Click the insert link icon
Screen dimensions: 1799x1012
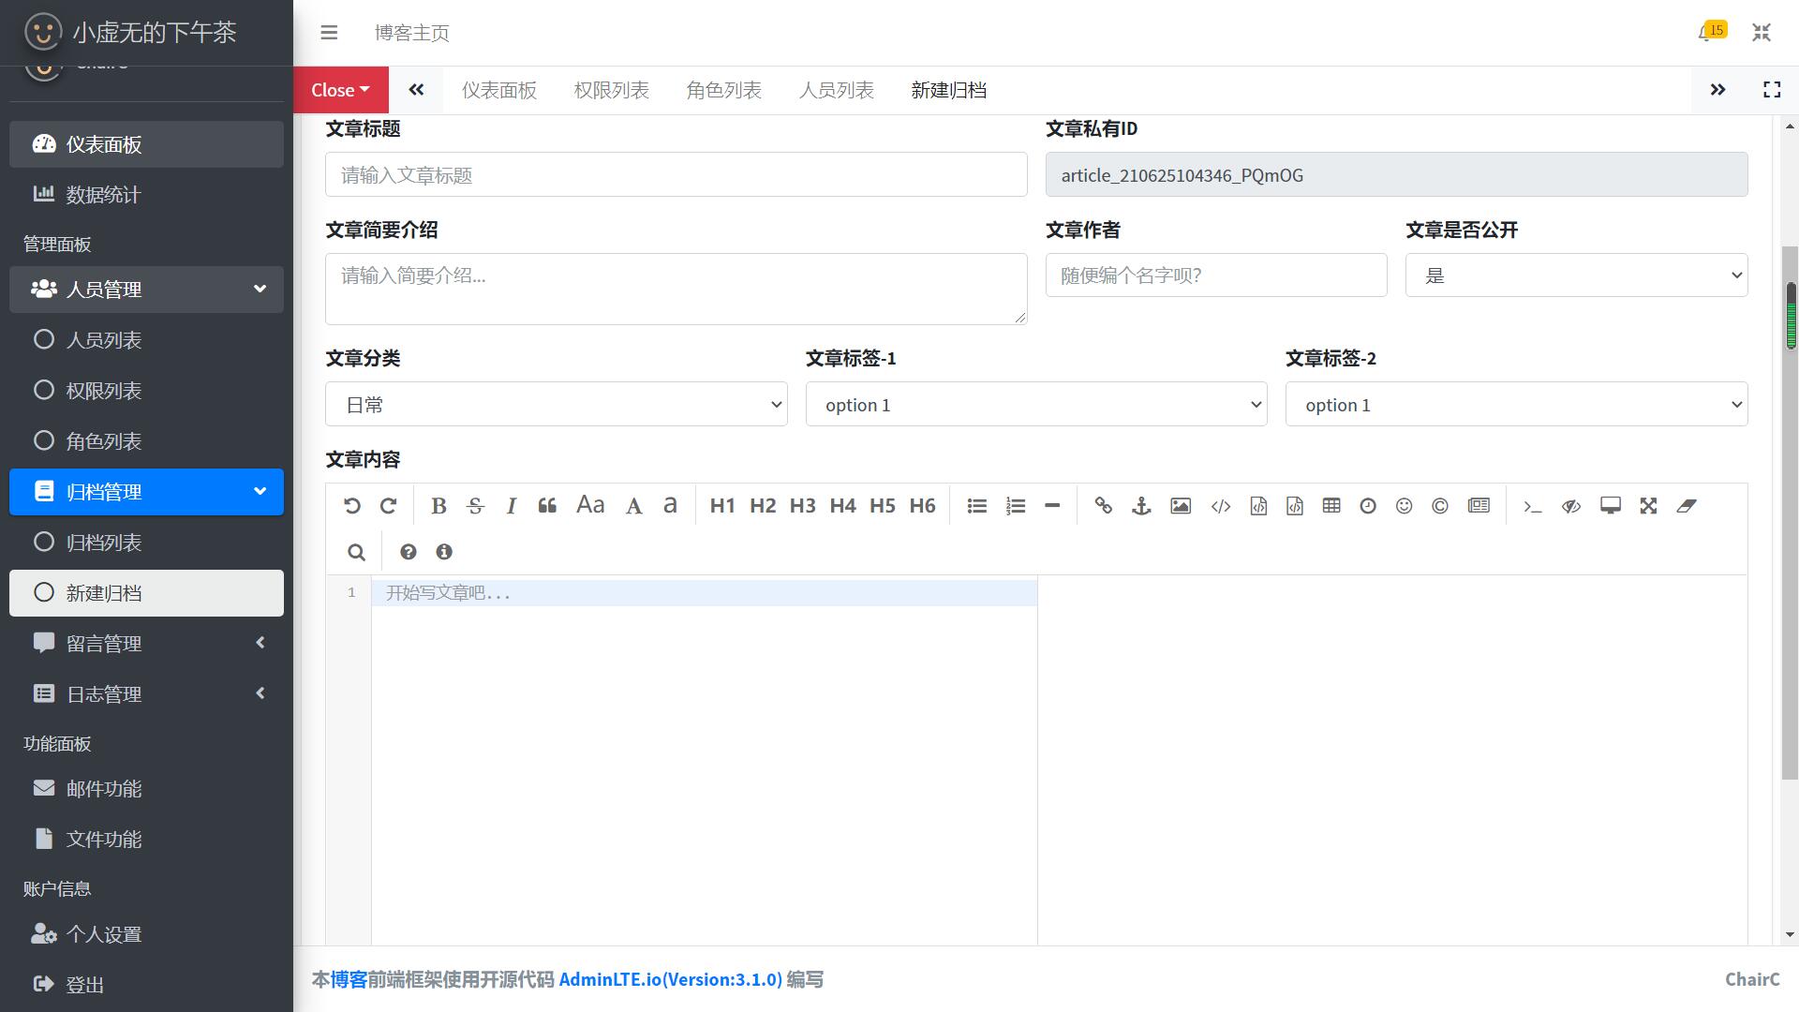1103,506
